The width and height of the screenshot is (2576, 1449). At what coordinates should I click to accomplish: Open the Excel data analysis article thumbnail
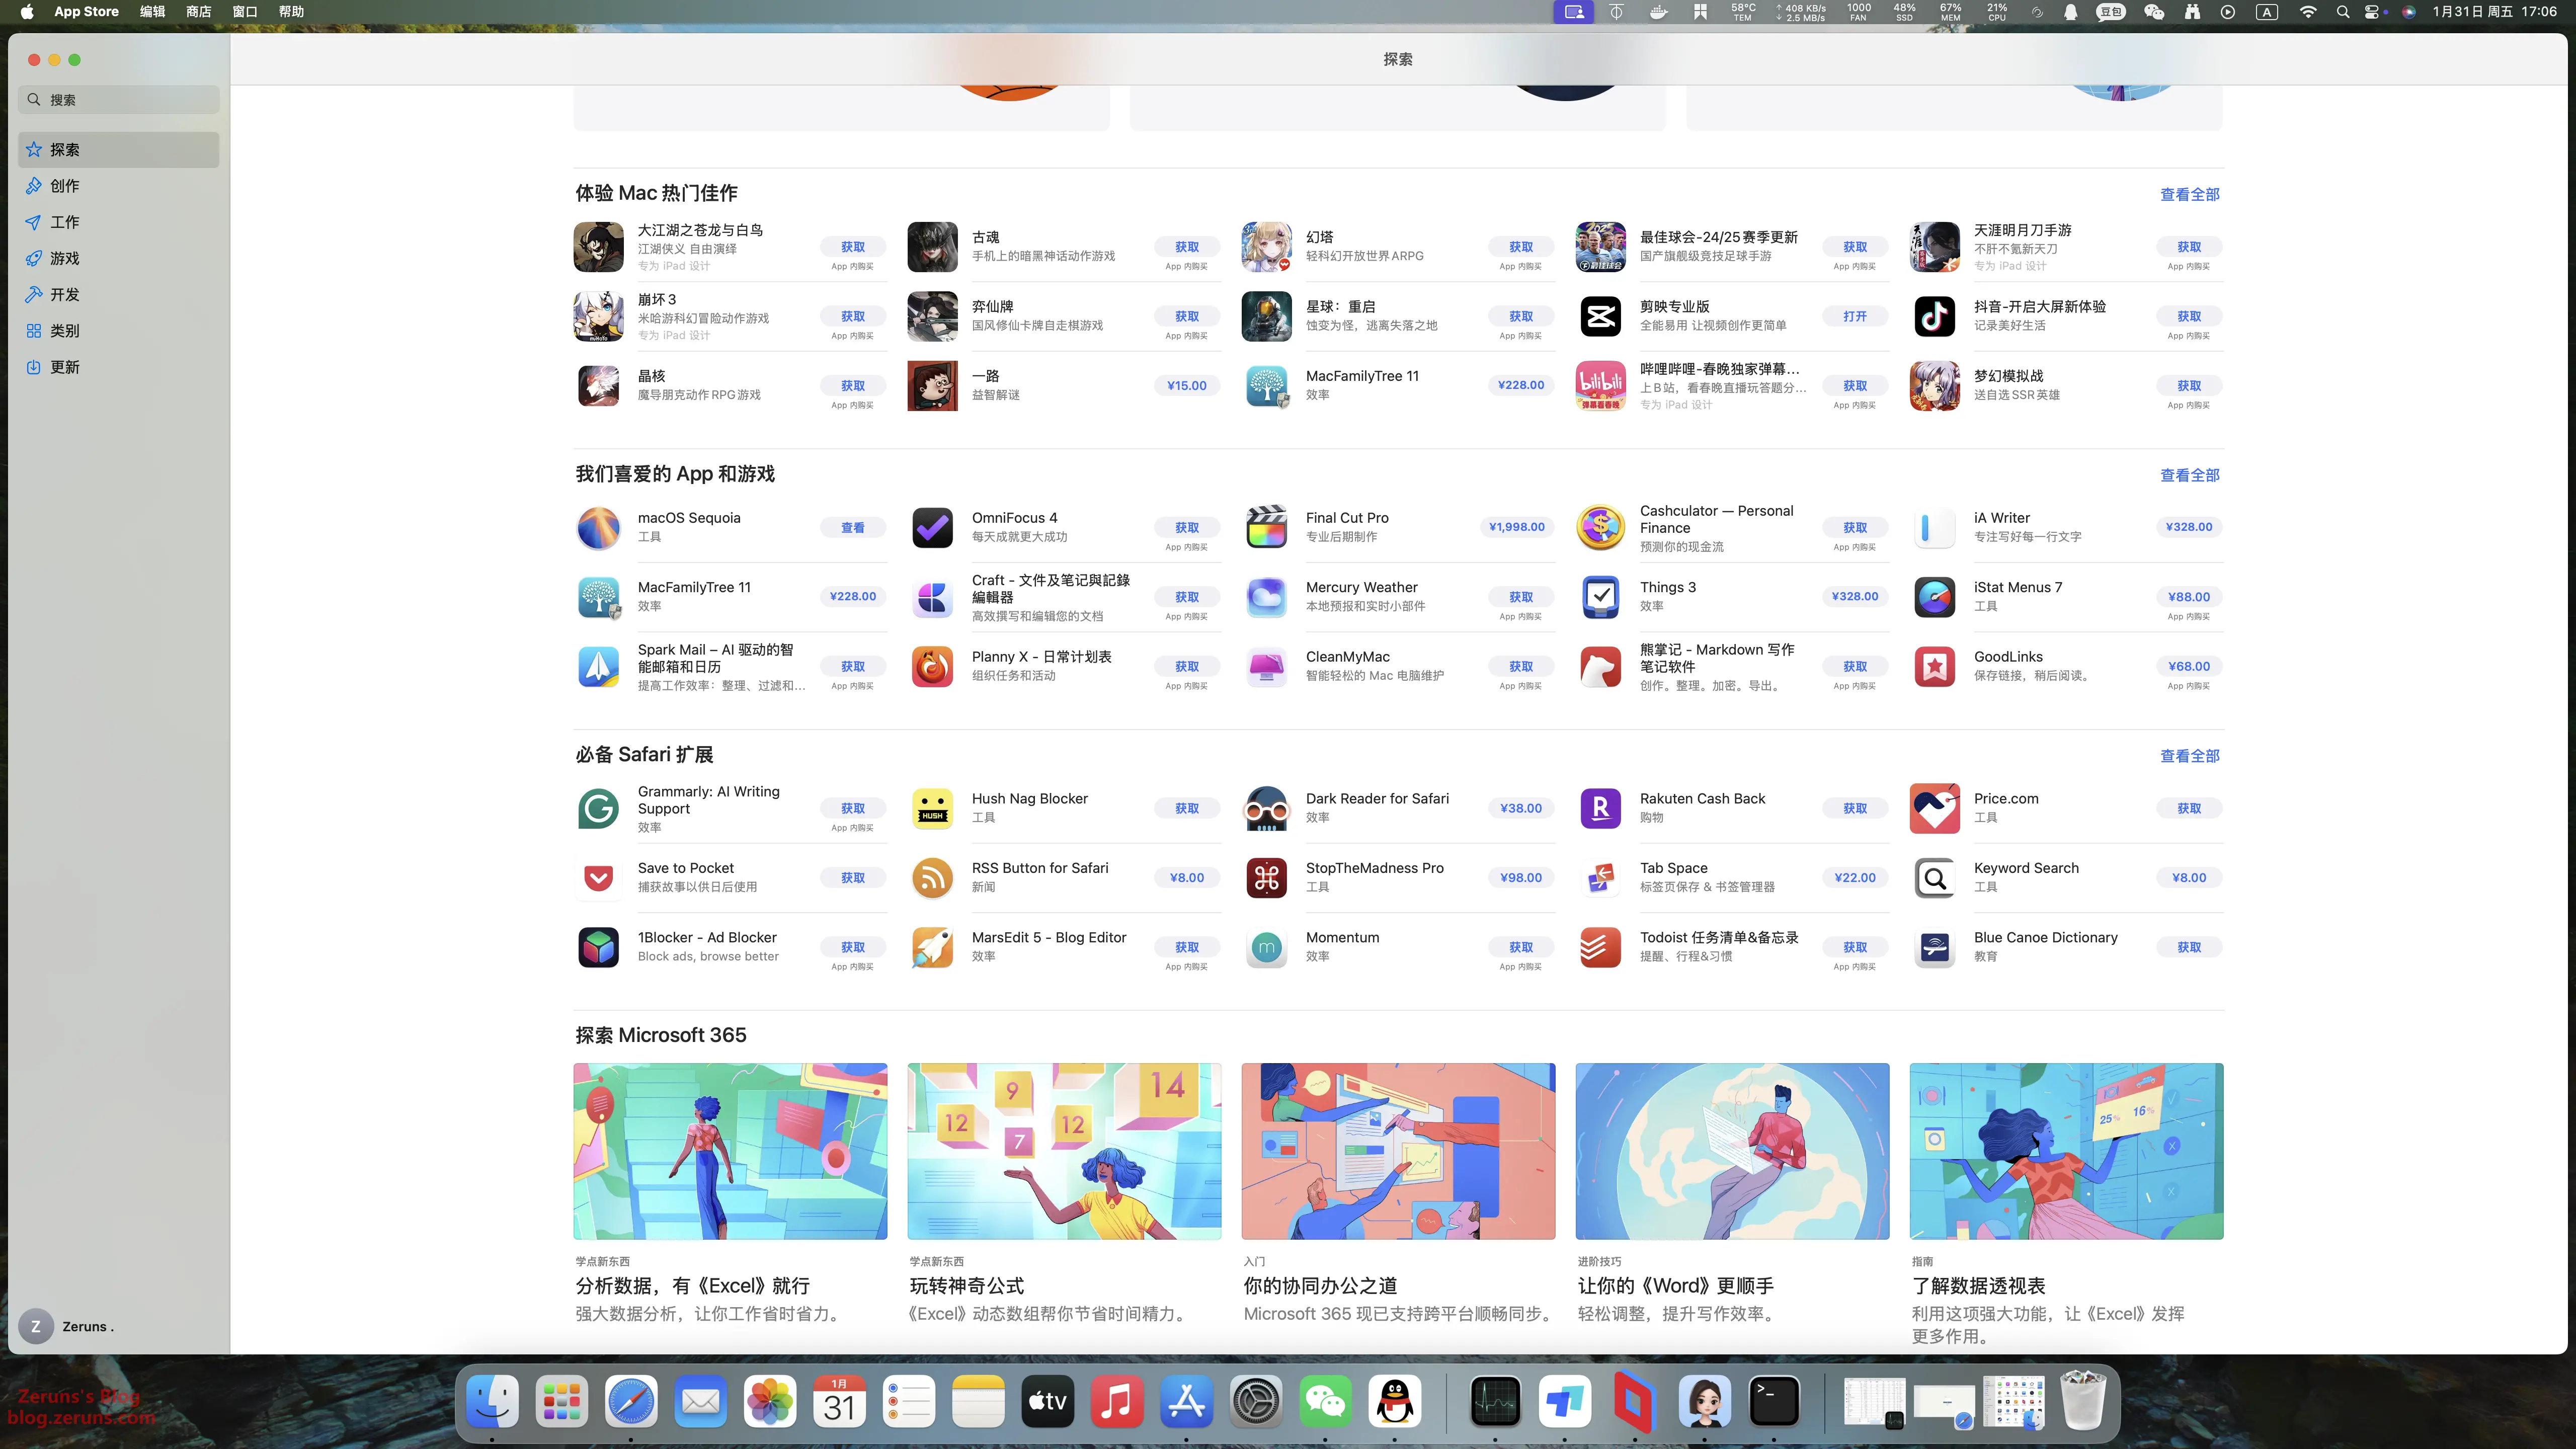[x=730, y=1151]
